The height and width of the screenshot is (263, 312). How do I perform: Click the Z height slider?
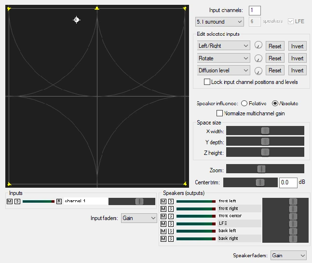pos(265,152)
